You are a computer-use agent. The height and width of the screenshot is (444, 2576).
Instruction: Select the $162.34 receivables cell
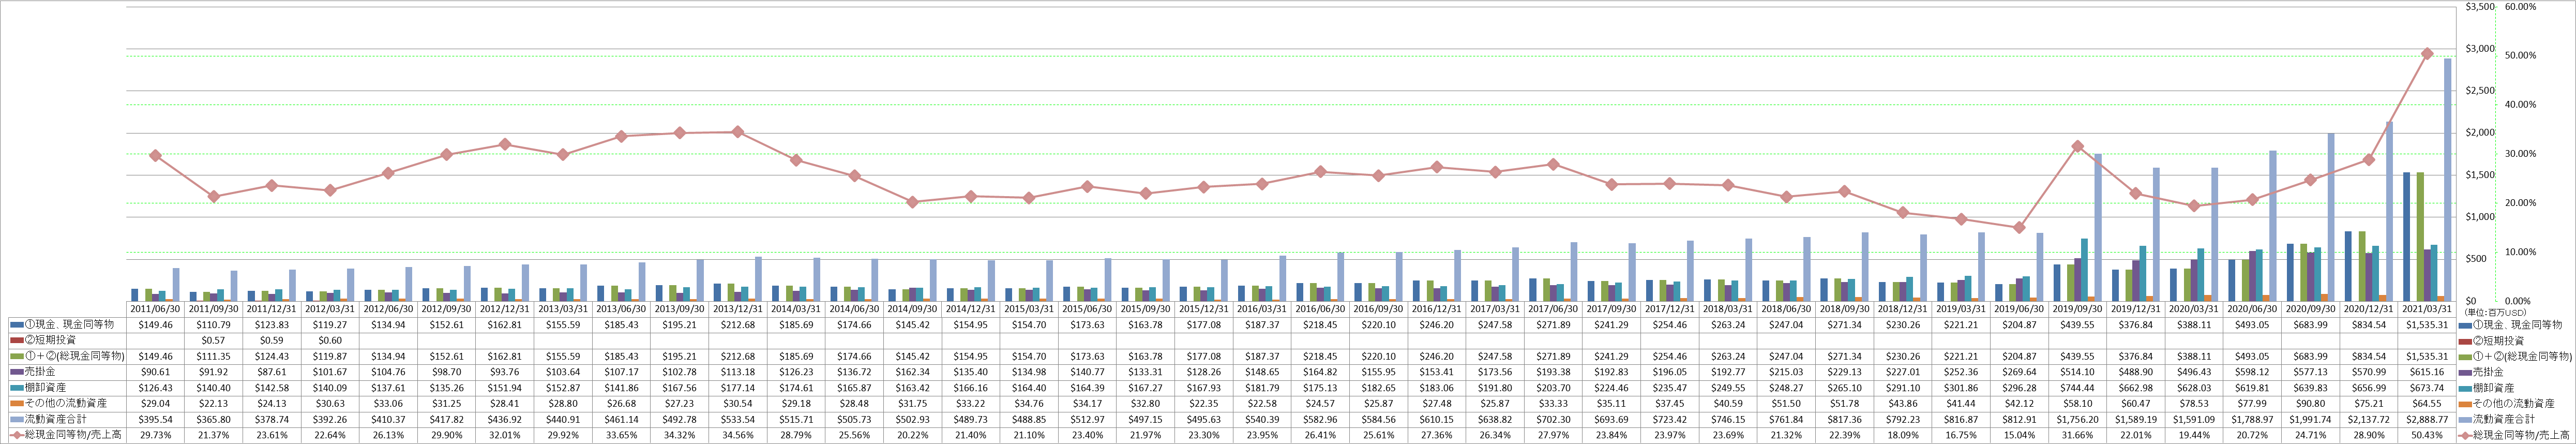tap(912, 372)
